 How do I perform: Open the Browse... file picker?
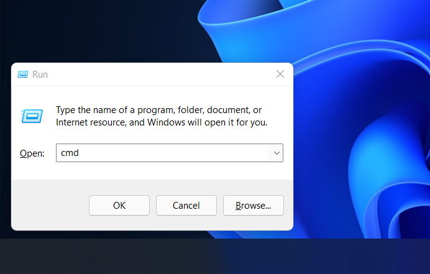point(254,206)
